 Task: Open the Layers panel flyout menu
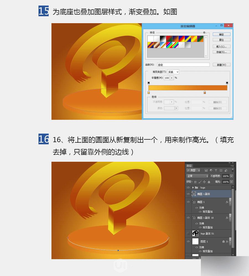[x=233, y=166]
